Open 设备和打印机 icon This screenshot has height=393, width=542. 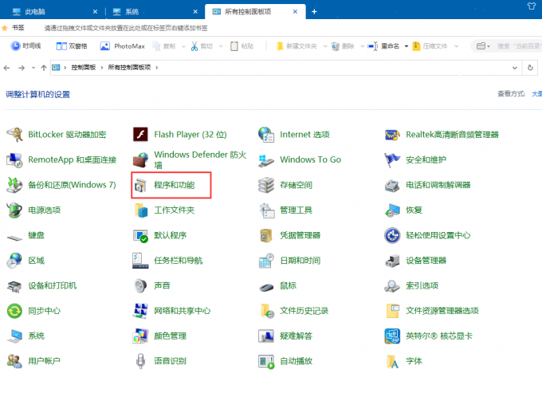14,286
